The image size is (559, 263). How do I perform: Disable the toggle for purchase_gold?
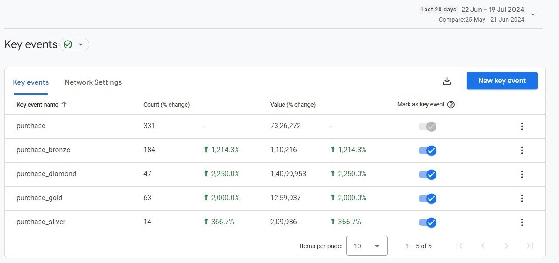427,198
